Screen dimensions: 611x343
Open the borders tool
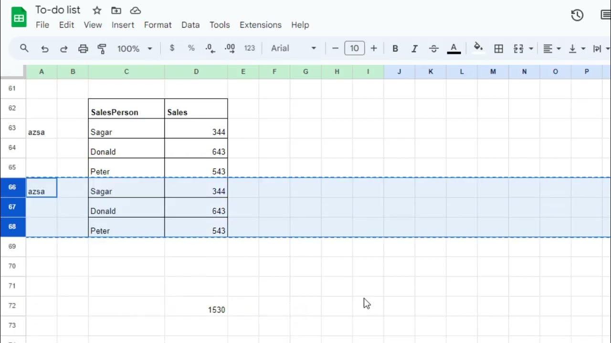(x=499, y=49)
